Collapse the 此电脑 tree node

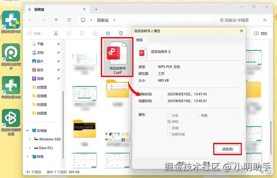[27, 131]
